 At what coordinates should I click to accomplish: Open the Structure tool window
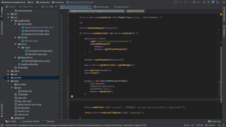[2, 28]
